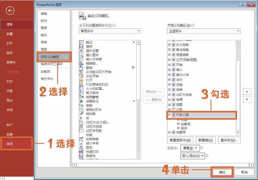258x180 pixels.
Task: Select 常规 in options categories
Action: pos(44,14)
